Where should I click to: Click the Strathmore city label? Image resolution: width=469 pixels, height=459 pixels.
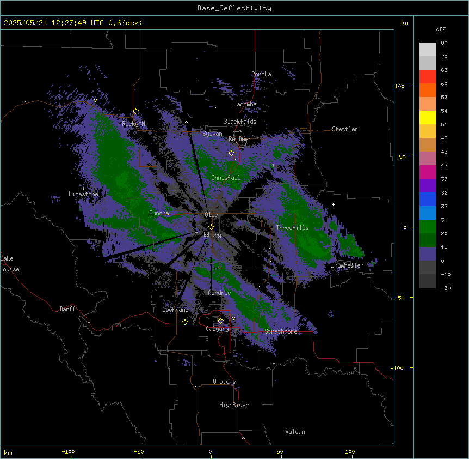point(281,331)
